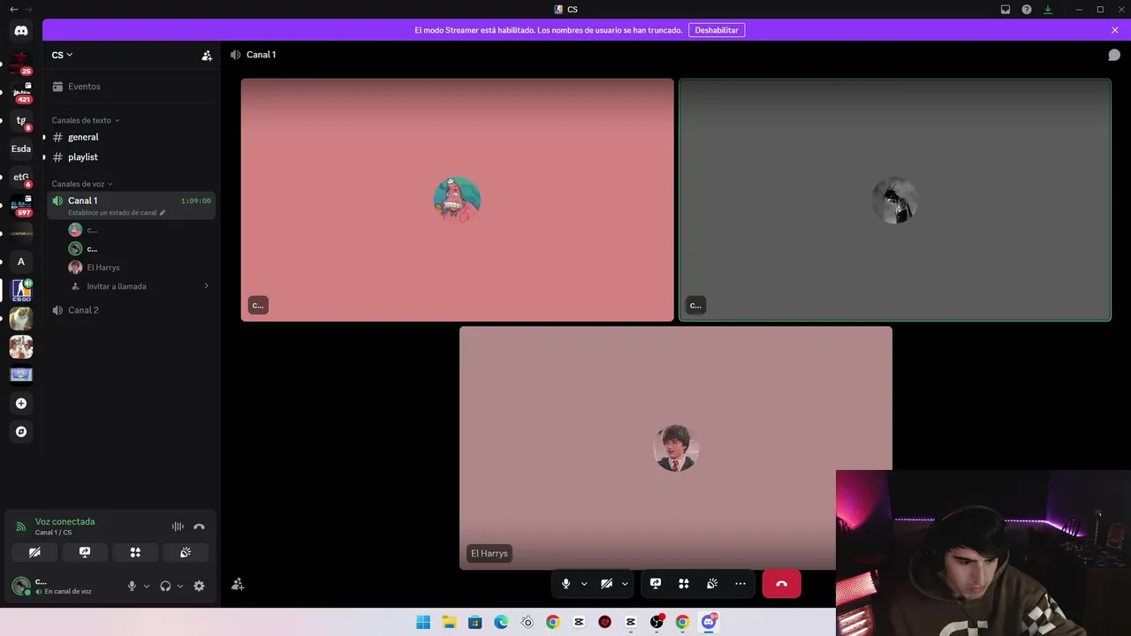Click Establece un estado de canal
Image resolution: width=1131 pixels, height=636 pixels.
coord(112,213)
